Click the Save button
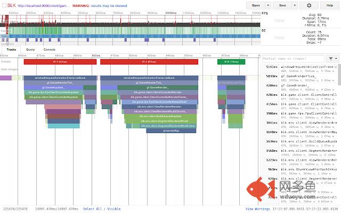 pos(282,5)
